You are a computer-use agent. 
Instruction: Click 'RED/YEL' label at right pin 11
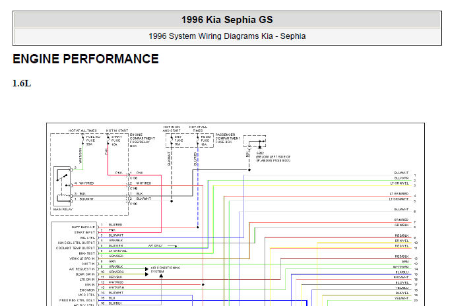(x=402, y=246)
